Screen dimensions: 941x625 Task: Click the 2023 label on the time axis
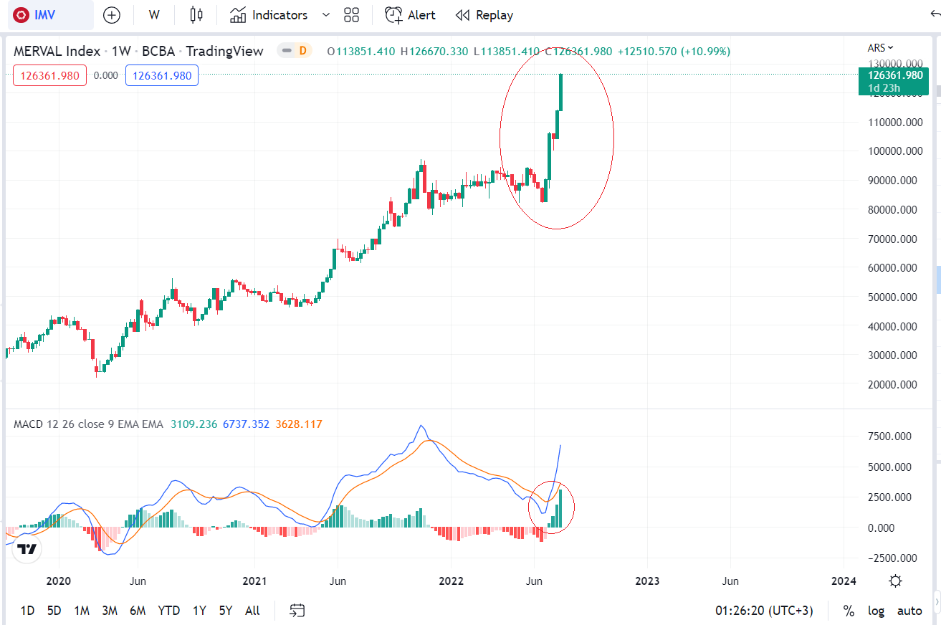[x=647, y=581]
